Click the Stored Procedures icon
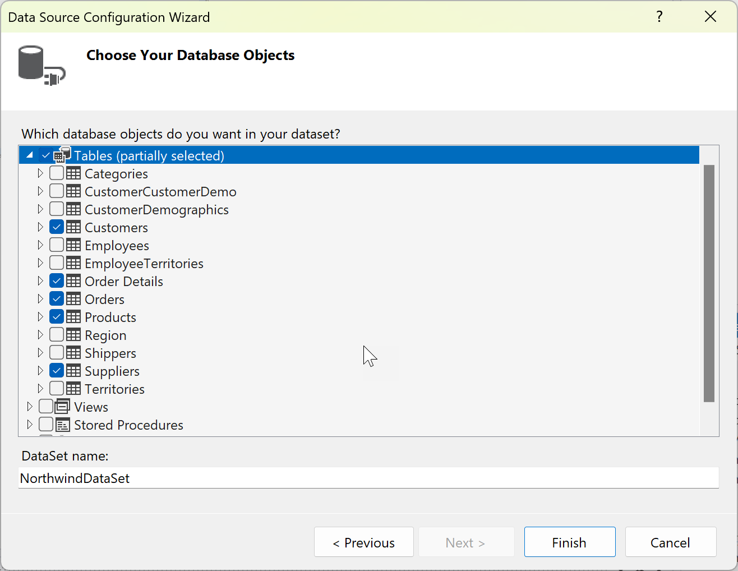 point(63,425)
